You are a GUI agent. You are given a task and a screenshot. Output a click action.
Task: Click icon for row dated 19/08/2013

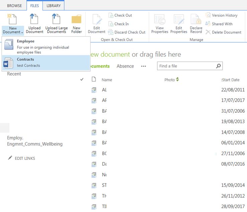(x=94, y=121)
